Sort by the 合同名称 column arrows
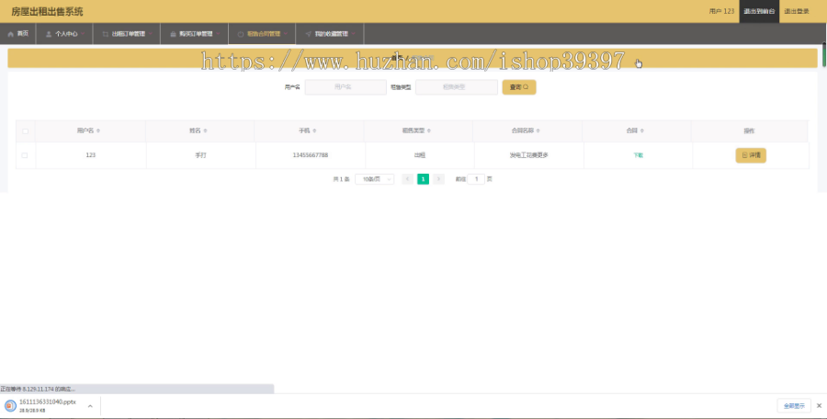The image size is (827, 419). click(x=538, y=130)
